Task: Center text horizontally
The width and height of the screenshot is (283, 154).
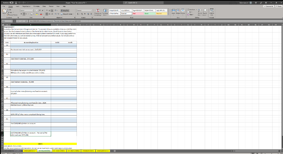Action: [x=49, y=14]
